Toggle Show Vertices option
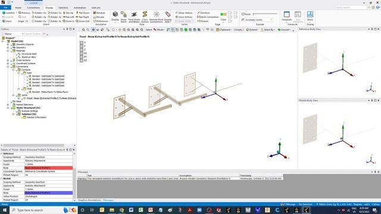This screenshot has width=381, height=214. coord(184,12)
